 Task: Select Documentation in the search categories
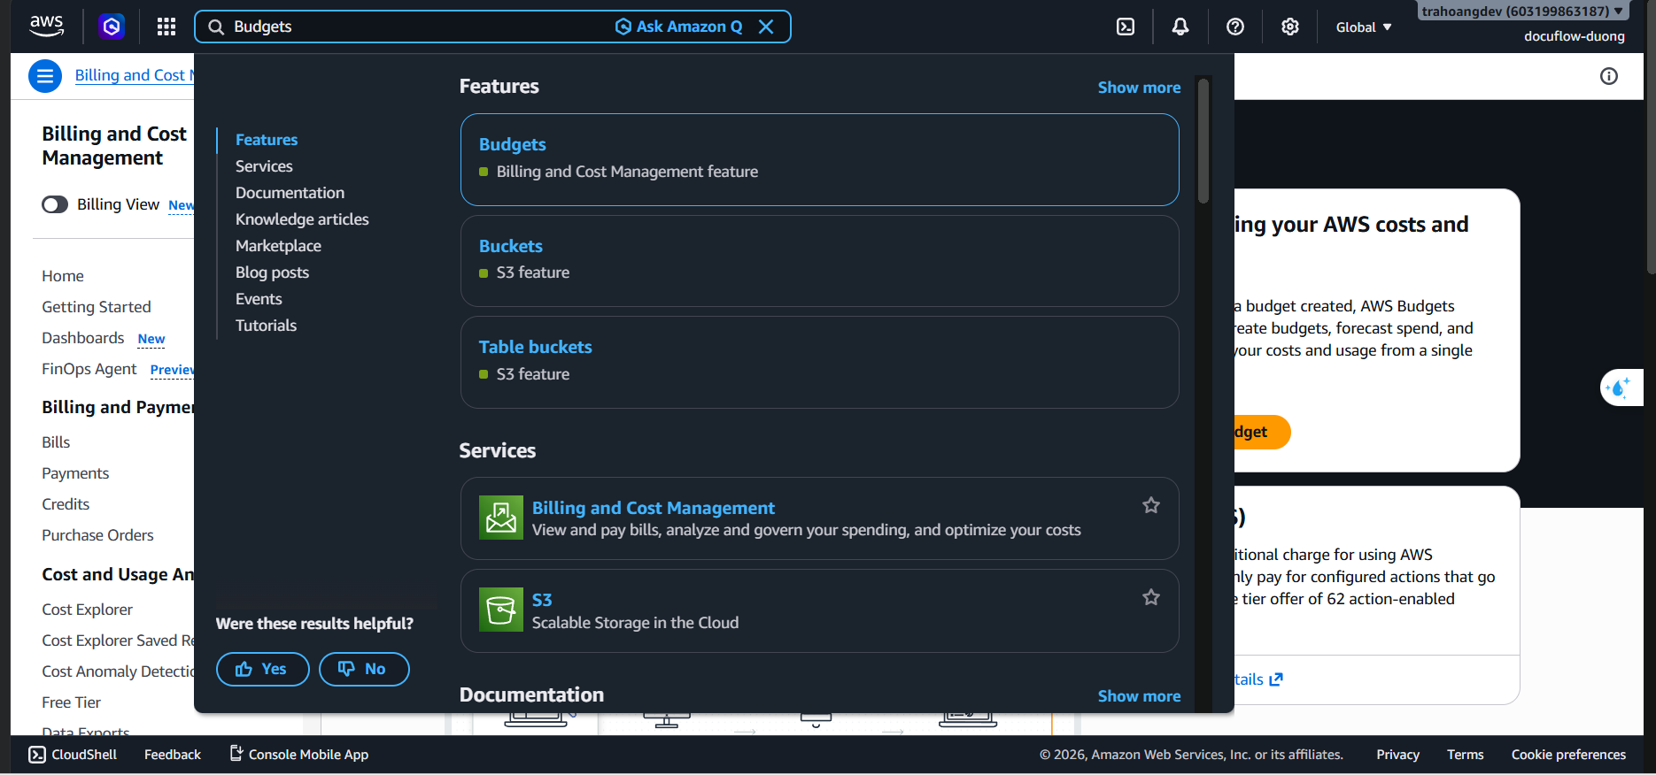(x=290, y=193)
